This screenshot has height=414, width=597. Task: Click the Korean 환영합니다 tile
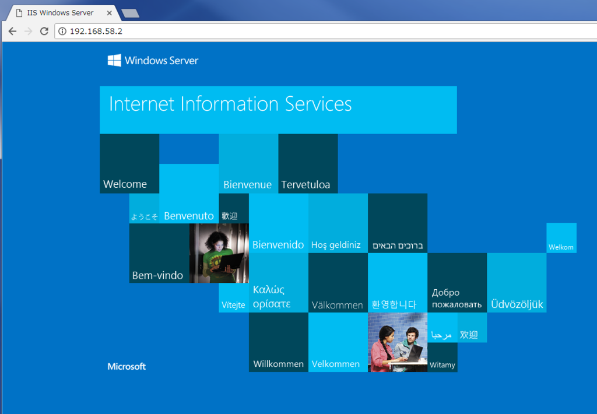(x=398, y=283)
